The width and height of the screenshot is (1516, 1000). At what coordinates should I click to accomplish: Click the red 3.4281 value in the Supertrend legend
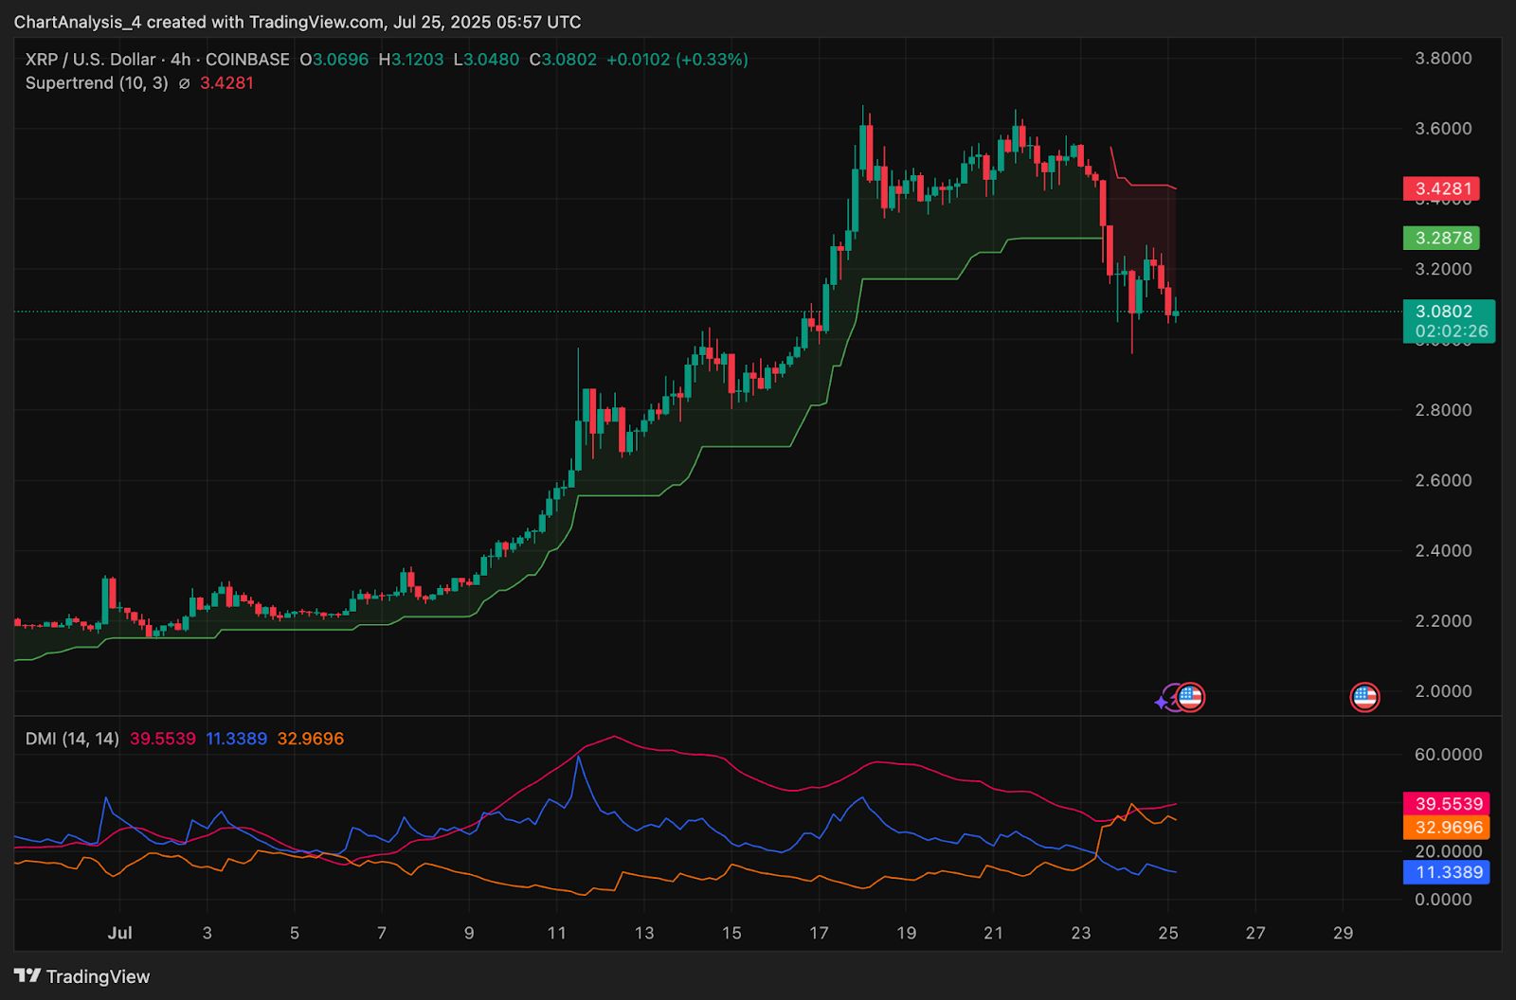coord(226,83)
